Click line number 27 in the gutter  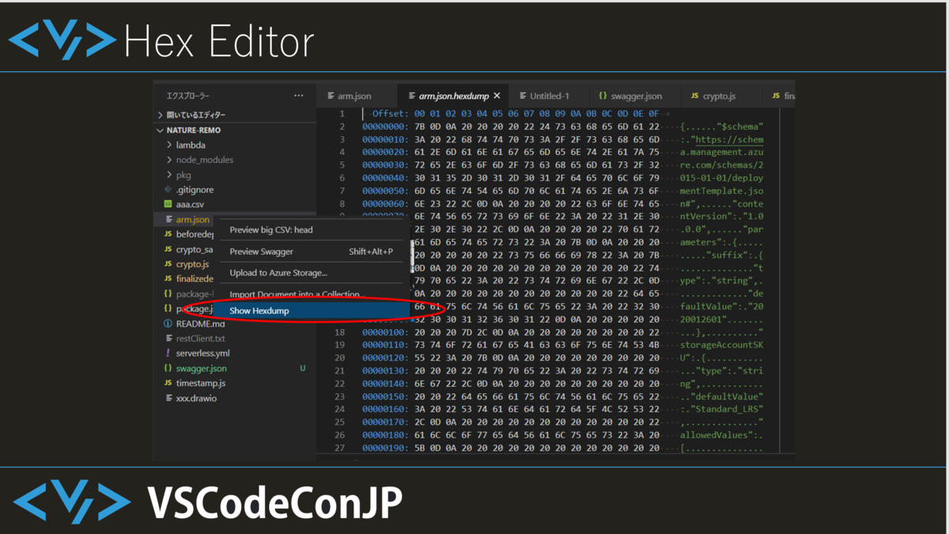341,448
